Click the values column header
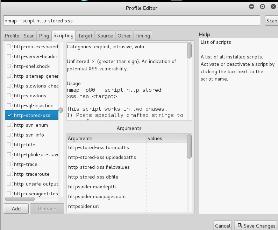Screen dimensions: 278x230 coord(167,138)
